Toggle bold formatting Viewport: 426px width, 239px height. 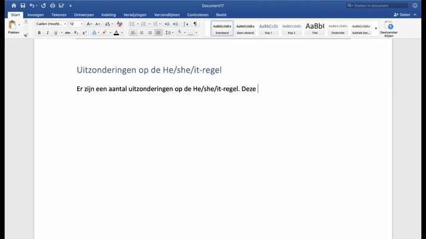click(39, 33)
